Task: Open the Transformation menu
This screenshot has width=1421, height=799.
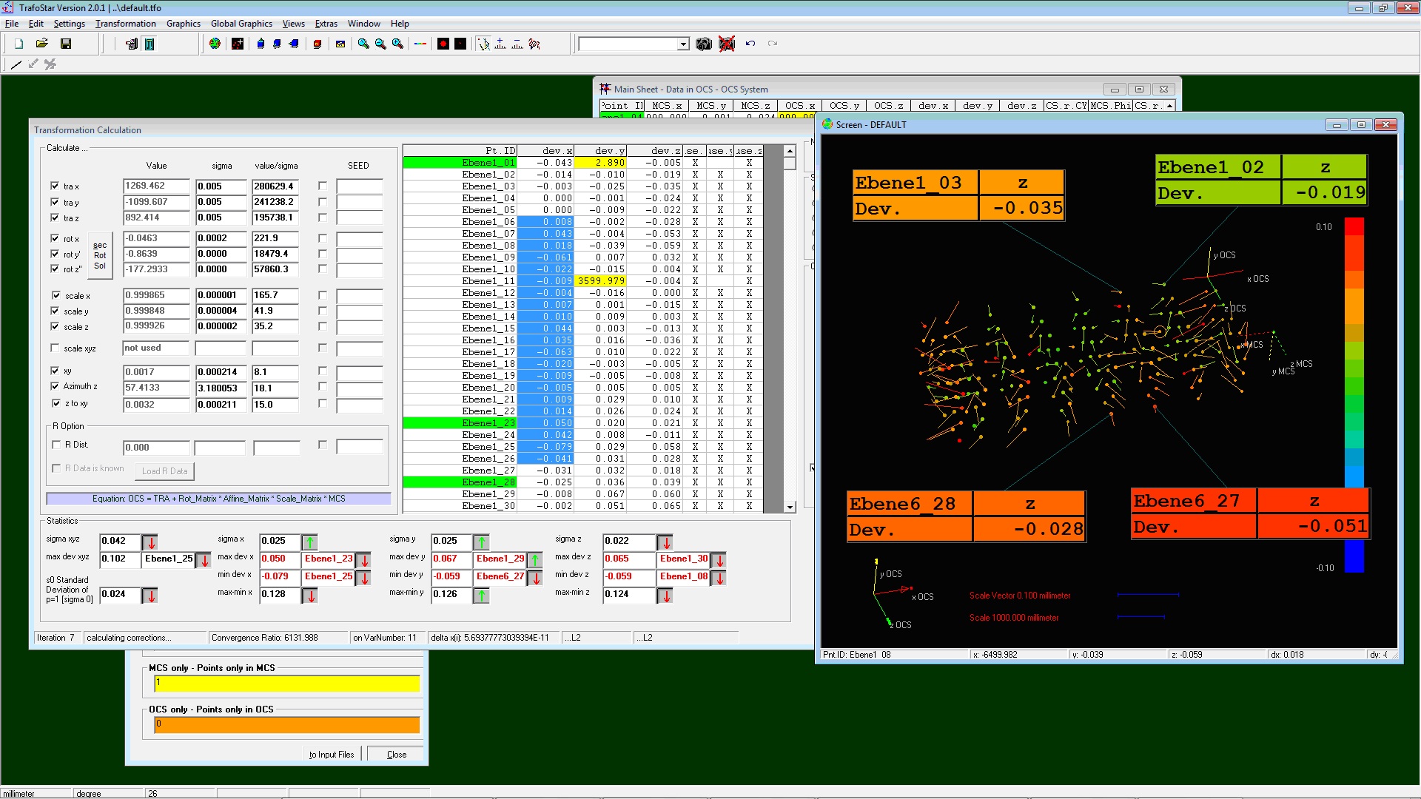Action: pos(125,24)
